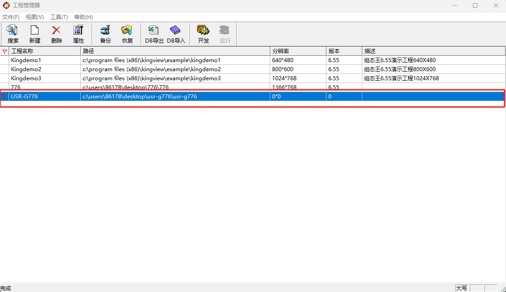Click the red flag icon on USR-G776 row

pos(5,97)
